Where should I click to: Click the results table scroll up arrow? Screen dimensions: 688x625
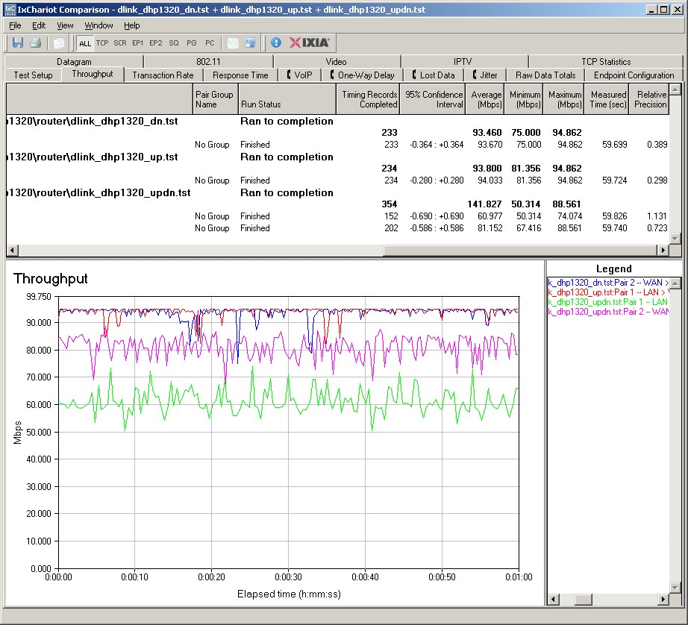pyautogui.click(x=675, y=89)
